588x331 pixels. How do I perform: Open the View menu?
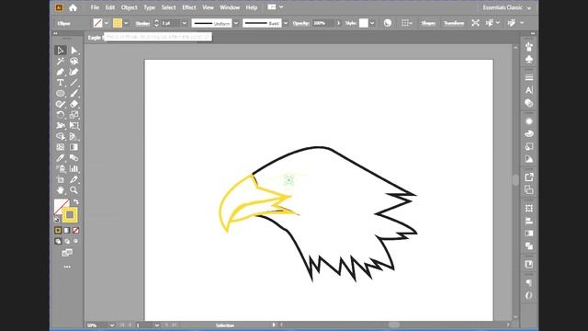tap(208, 7)
